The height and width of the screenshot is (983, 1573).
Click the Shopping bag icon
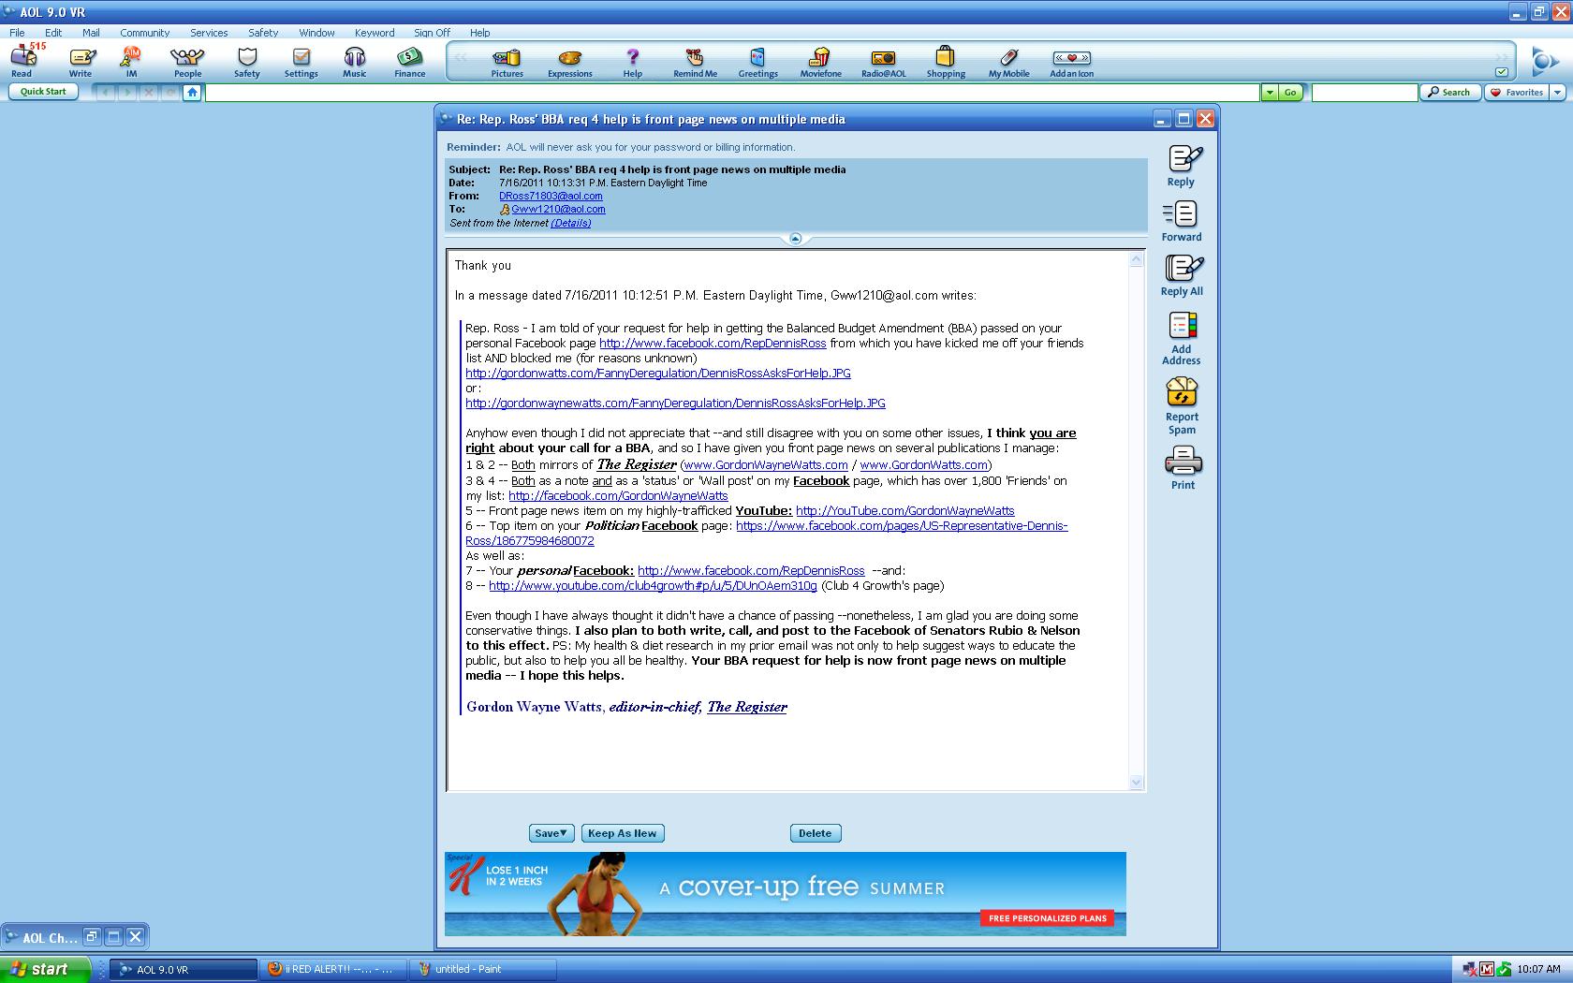(x=946, y=62)
